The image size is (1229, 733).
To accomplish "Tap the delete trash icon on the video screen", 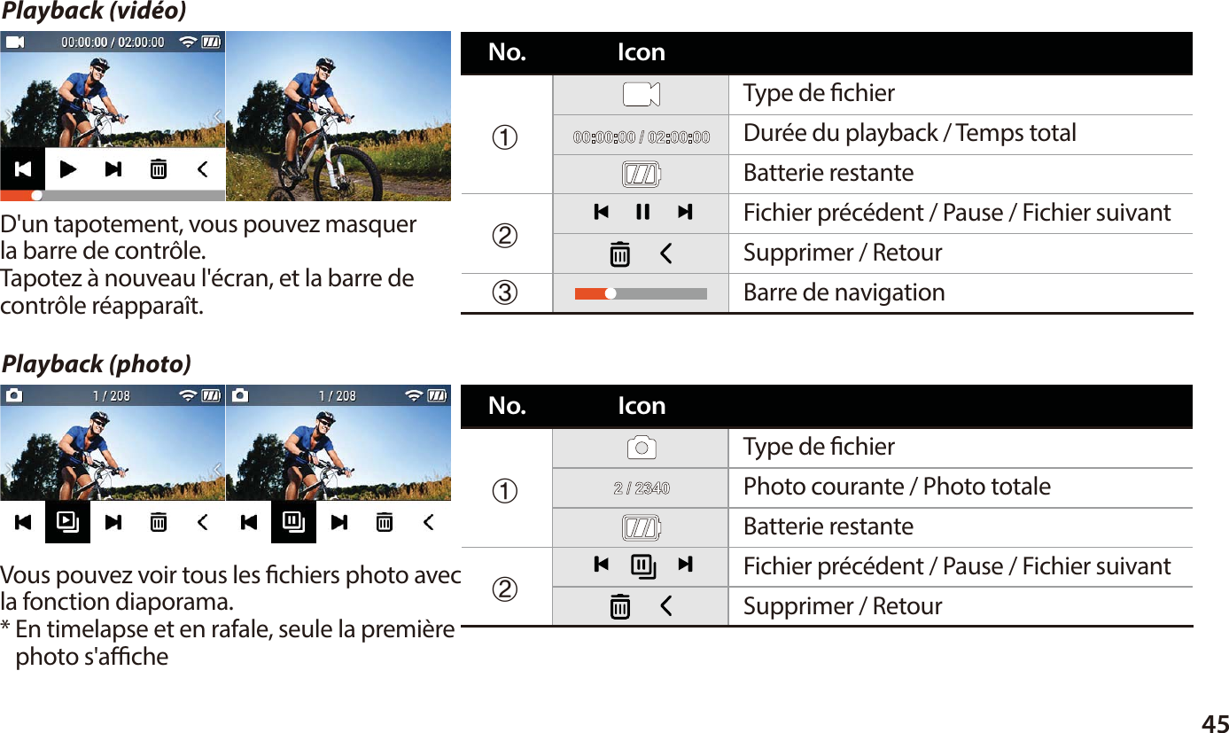I will (158, 168).
